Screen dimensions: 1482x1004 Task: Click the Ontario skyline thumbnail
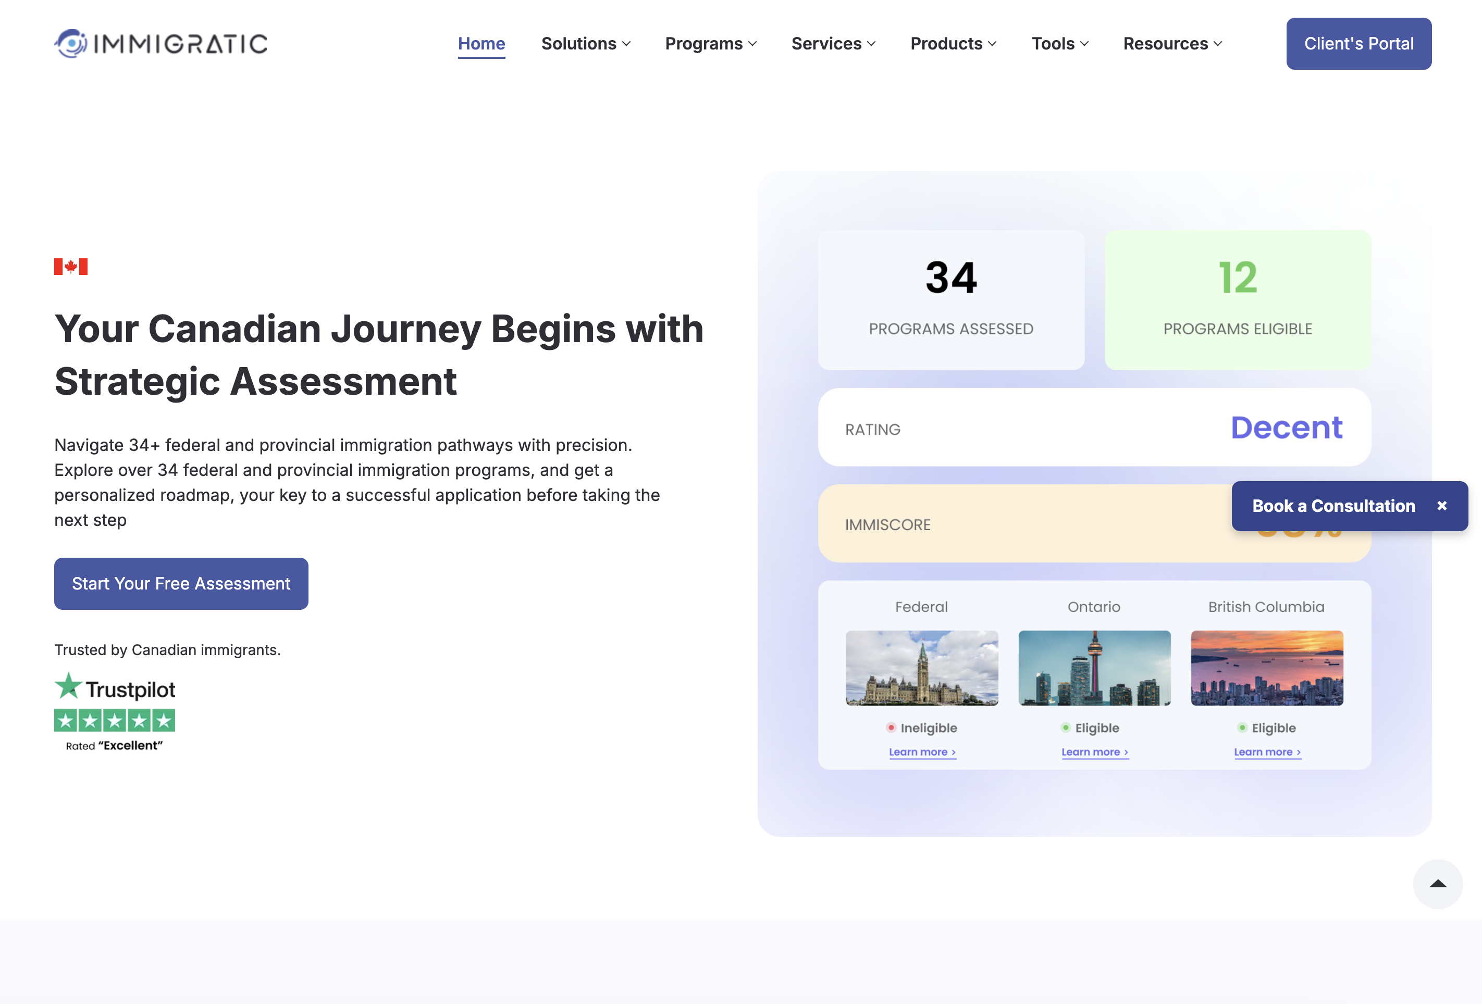[1094, 668]
